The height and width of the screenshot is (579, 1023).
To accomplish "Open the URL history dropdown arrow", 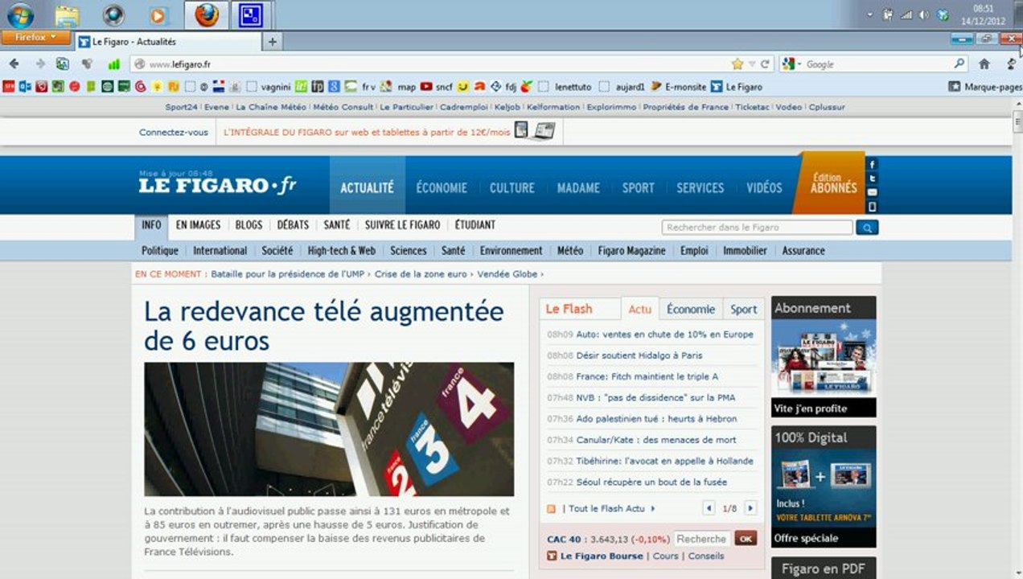I will (753, 64).
